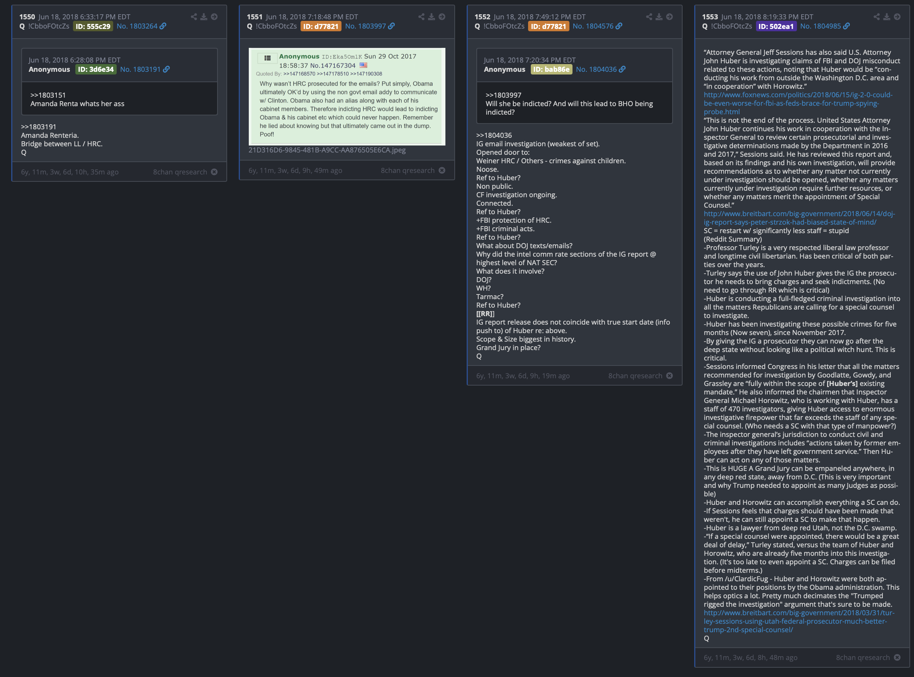Share post 1552 via share icon
The height and width of the screenshot is (677, 914).
click(x=649, y=17)
